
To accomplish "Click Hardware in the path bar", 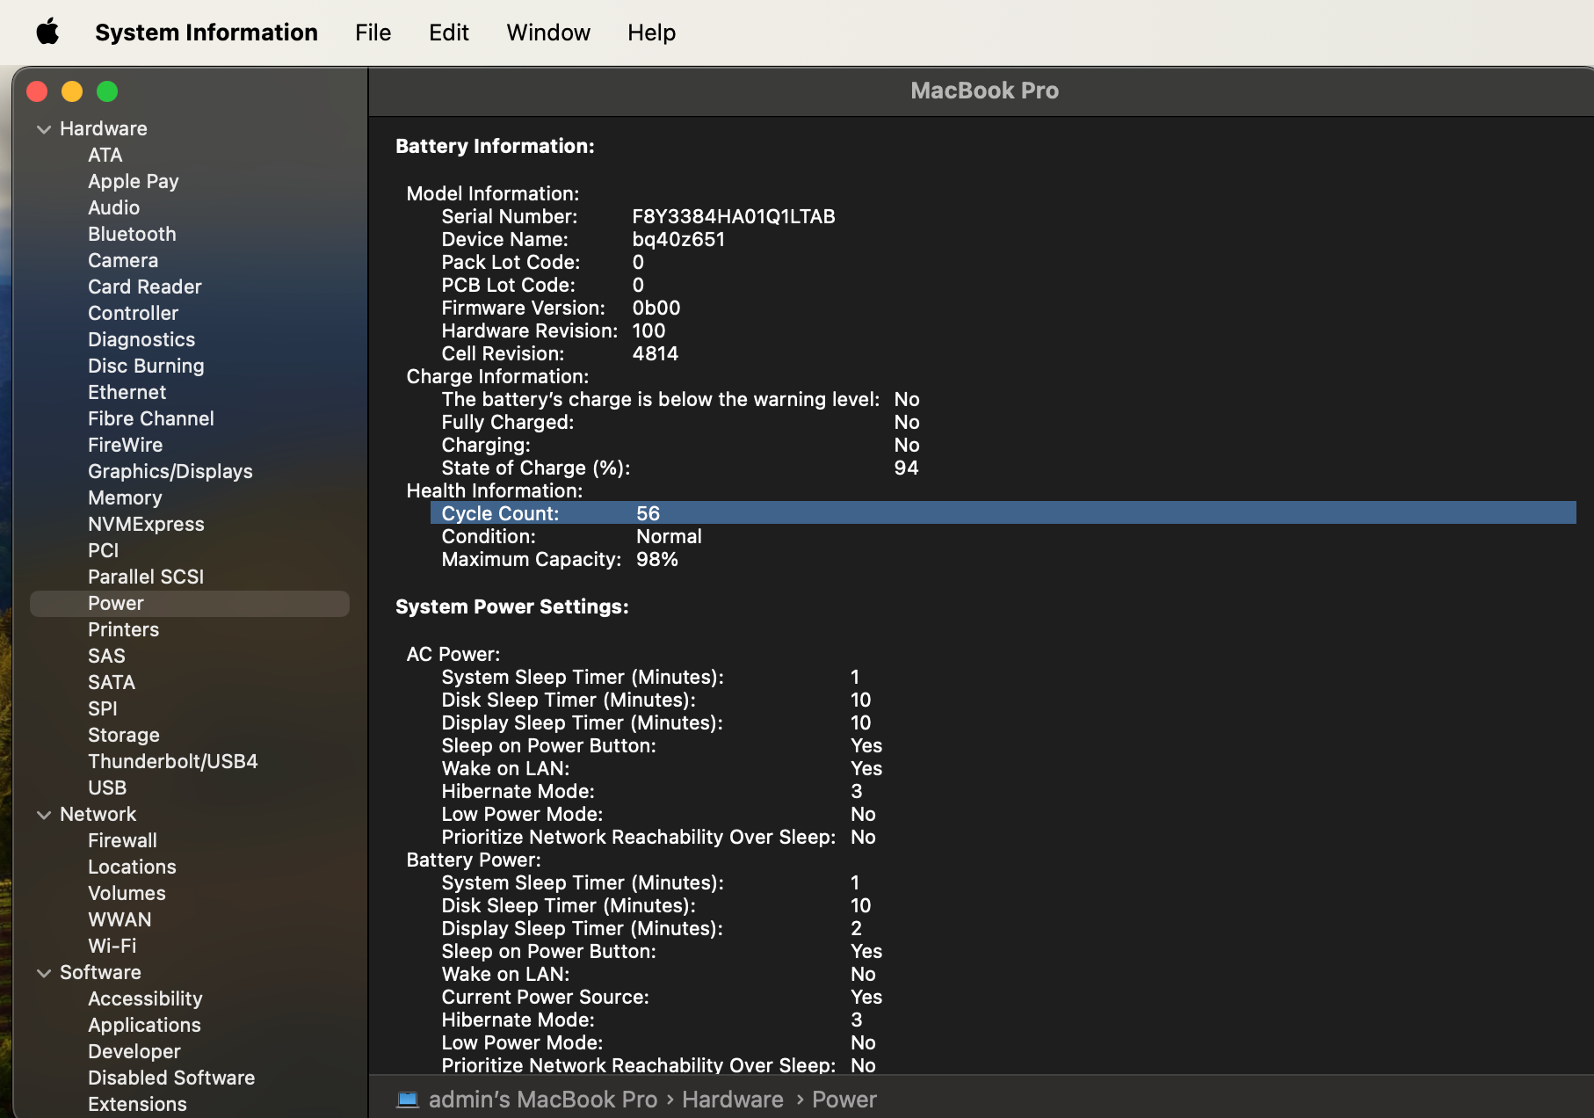I will point(732,1100).
